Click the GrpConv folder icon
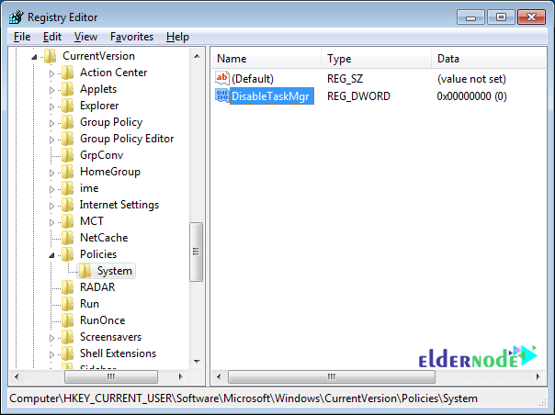 [67, 155]
